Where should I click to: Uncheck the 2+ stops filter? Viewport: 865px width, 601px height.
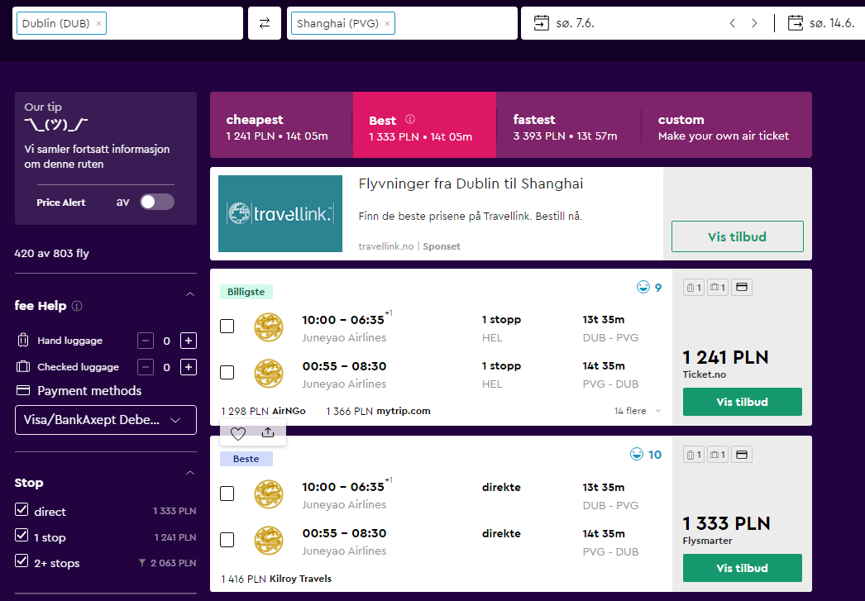click(22, 561)
